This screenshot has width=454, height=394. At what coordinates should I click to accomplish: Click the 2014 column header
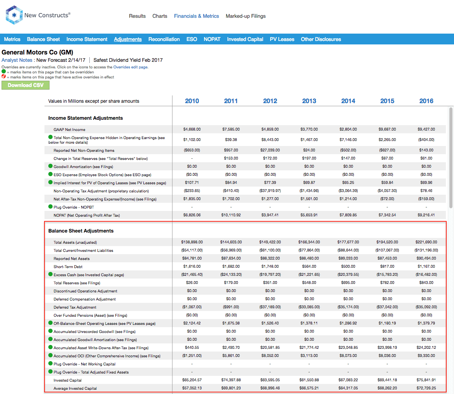click(348, 101)
